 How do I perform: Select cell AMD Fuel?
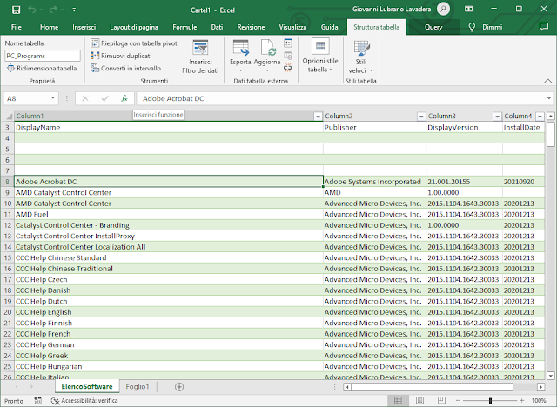[168, 214]
